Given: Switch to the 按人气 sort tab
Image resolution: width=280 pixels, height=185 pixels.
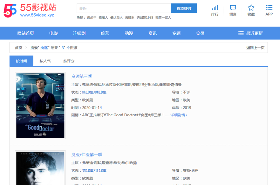Looking at the screenshot, I should (45, 61).
